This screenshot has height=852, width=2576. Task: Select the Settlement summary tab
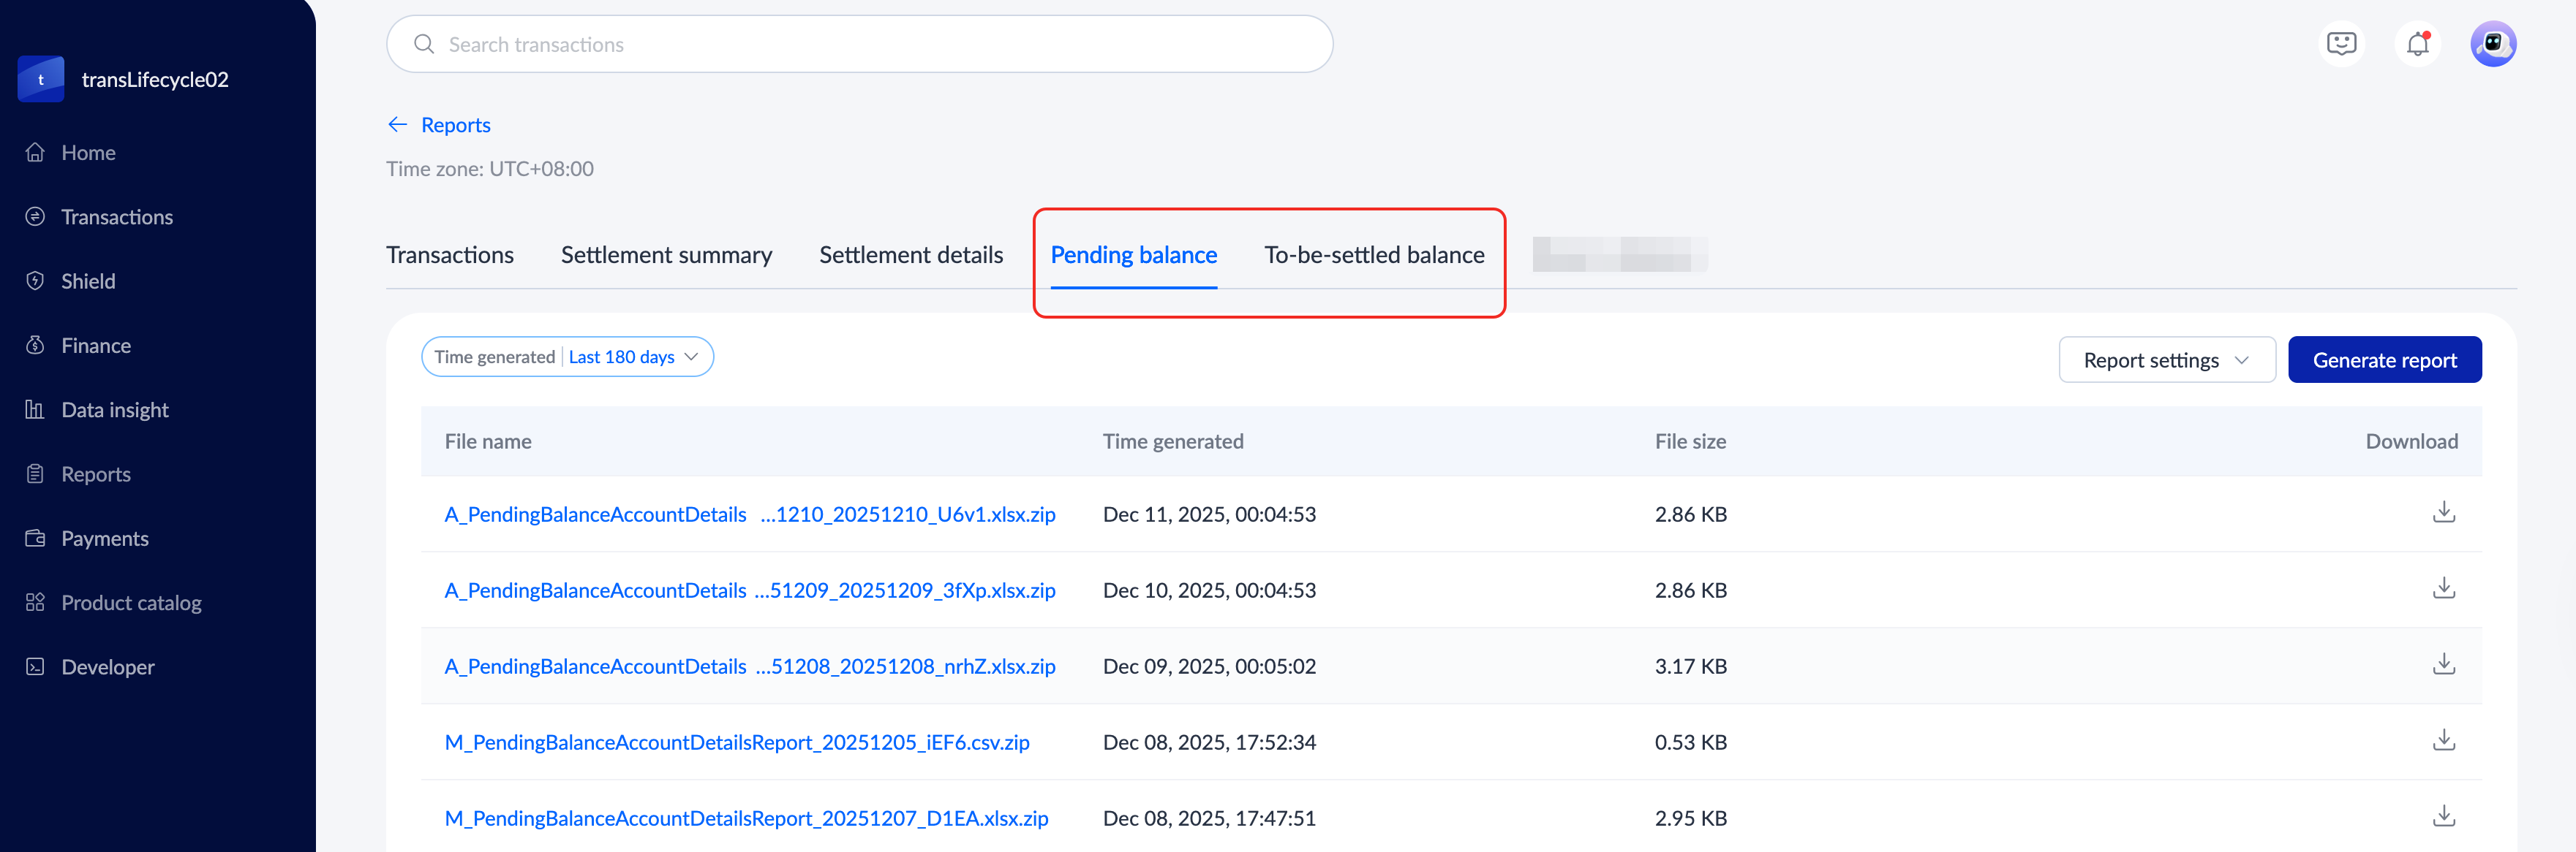click(666, 256)
